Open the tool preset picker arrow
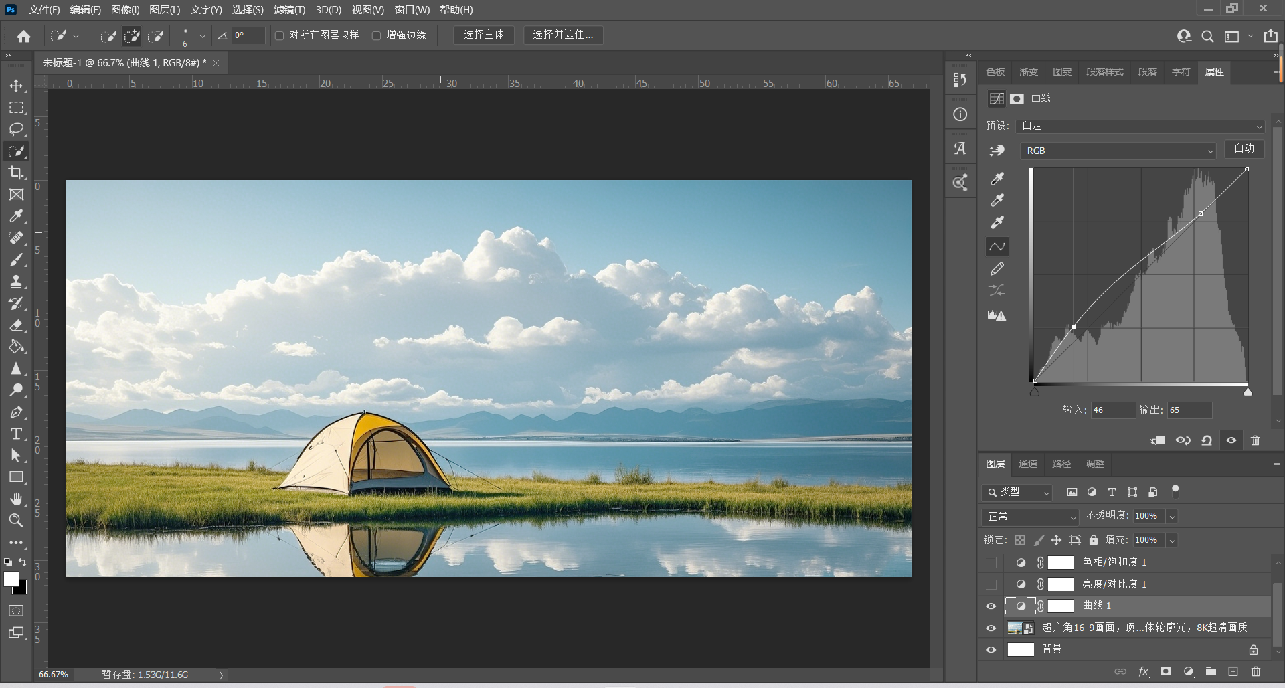Image resolution: width=1285 pixels, height=688 pixels. point(76,36)
